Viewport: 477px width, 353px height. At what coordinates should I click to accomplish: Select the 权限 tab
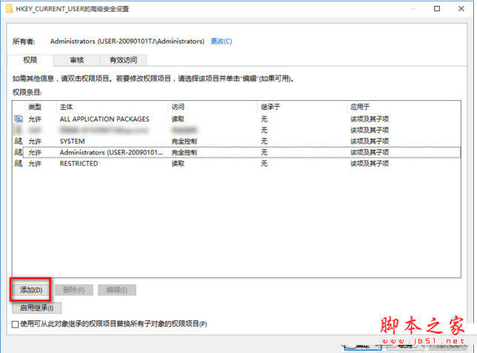coord(31,60)
